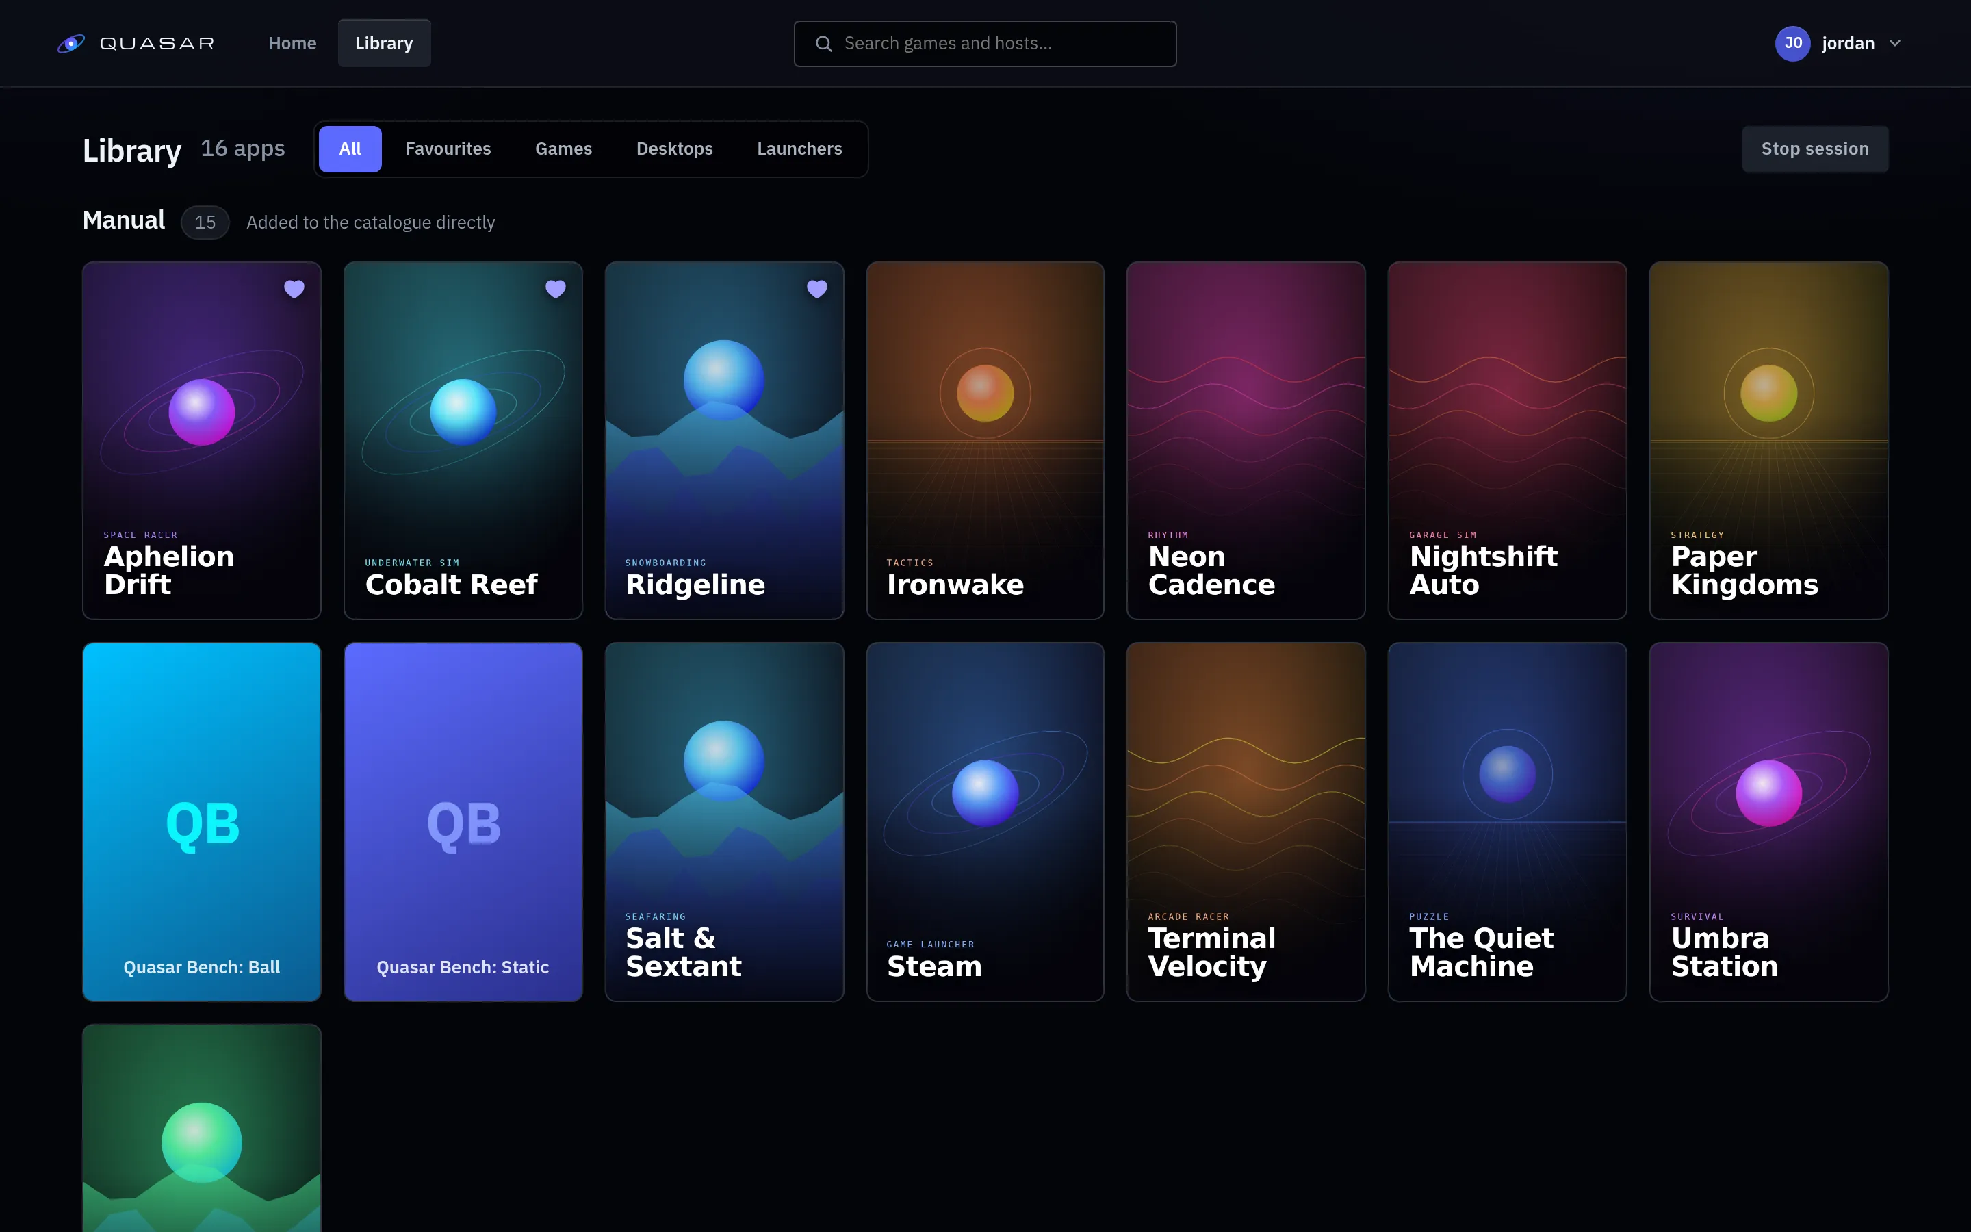Switch to the Favourites tab

(x=448, y=149)
